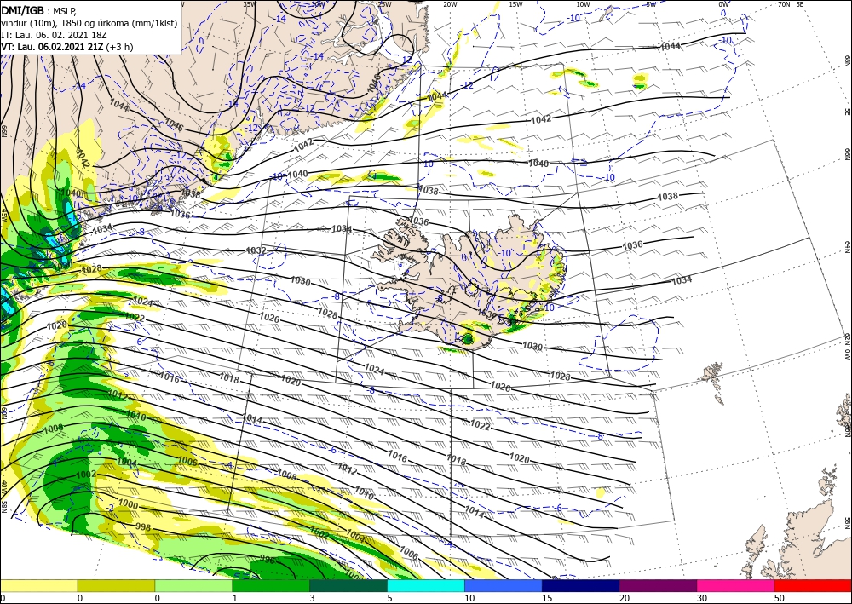This screenshot has height=604, width=852.
Task: Select the magenta 30–50 mm legend swatch
Action: (x=736, y=585)
